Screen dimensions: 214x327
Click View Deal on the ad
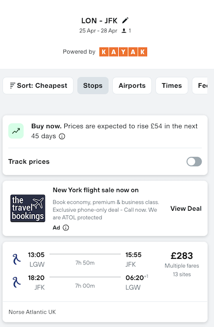186,208
